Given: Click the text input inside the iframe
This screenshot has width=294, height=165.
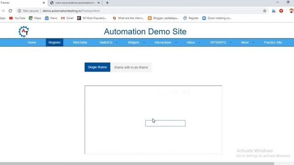Looking at the screenshot, I should pyautogui.click(x=165, y=123).
